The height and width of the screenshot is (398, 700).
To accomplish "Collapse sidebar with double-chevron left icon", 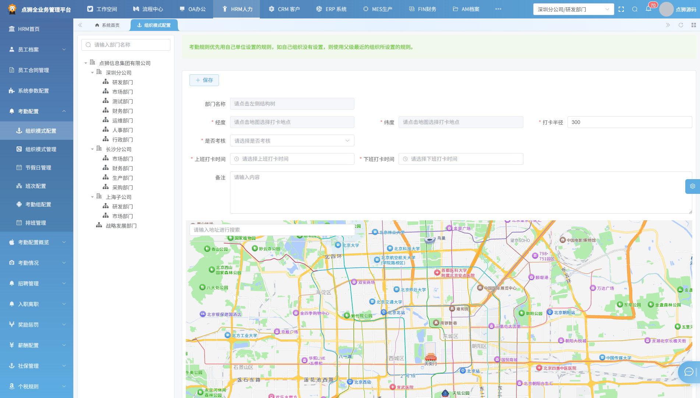I will point(80,25).
